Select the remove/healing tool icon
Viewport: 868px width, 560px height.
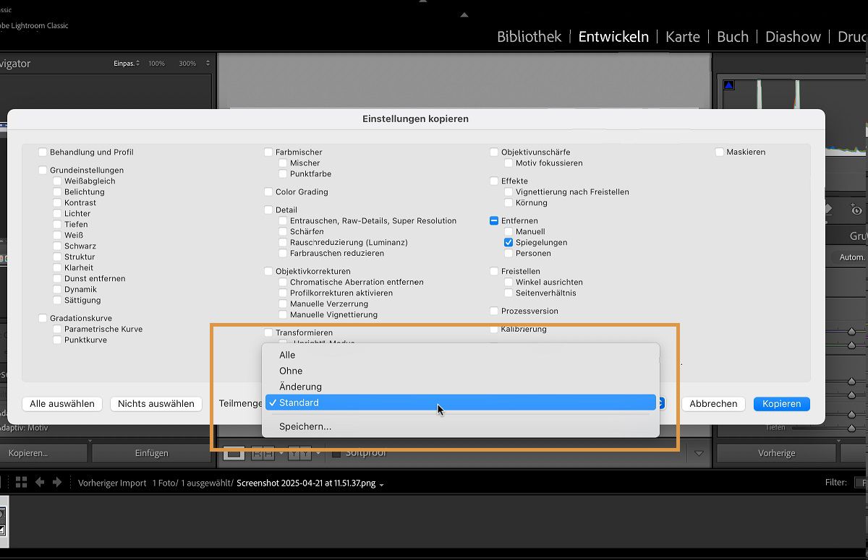(830, 208)
